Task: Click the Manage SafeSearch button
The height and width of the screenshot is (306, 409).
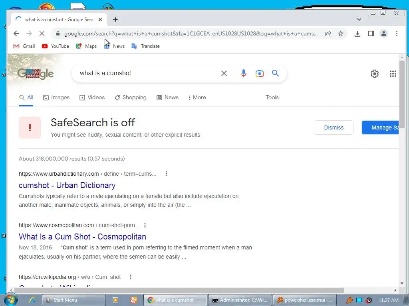Action: point(380,127)
